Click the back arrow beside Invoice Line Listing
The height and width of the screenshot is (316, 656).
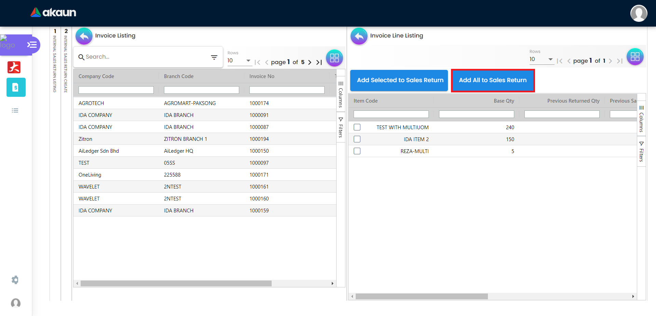pos(359,36)
